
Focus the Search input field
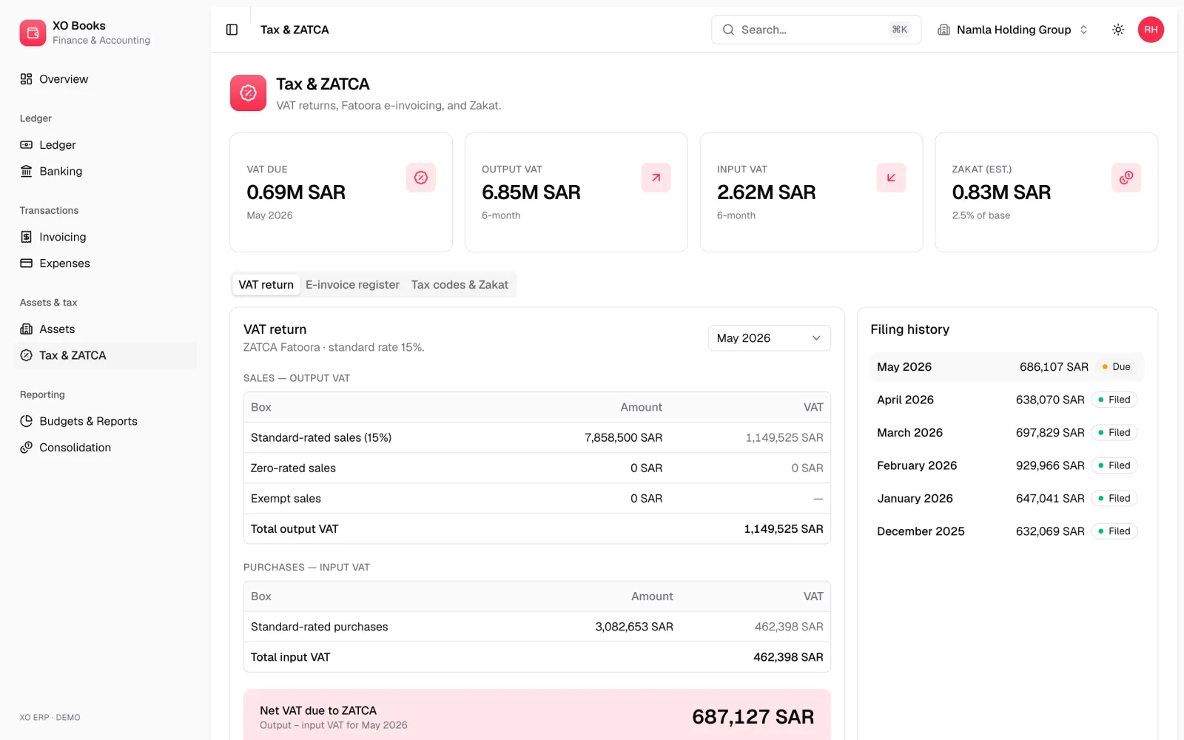click(816, 30)
